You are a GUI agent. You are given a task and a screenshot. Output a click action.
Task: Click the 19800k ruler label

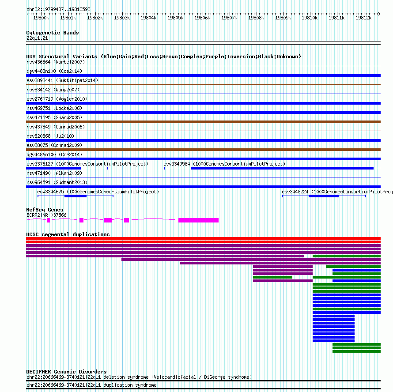click(41, 18)
